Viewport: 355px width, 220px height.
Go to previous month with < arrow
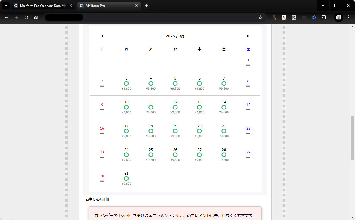point(102,36)
